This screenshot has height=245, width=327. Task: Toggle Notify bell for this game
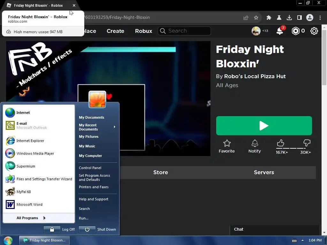(255, 146)
